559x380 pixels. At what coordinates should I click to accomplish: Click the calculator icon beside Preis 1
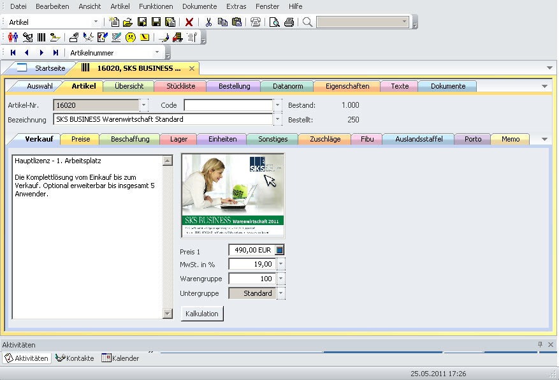coord(280,250)
